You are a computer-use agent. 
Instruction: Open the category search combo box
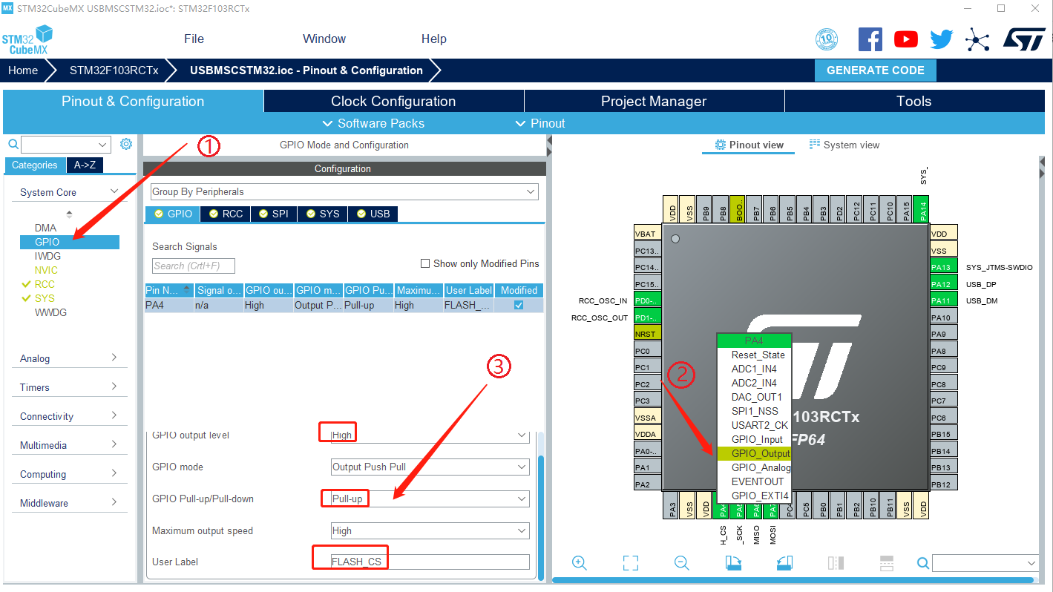tap(66, 144)
